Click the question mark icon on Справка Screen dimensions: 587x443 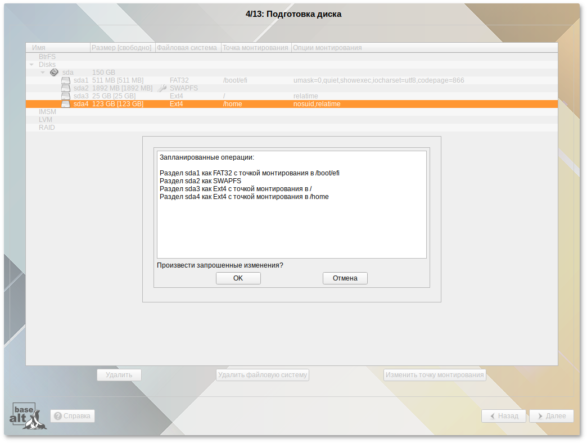(x=58, y=416)
